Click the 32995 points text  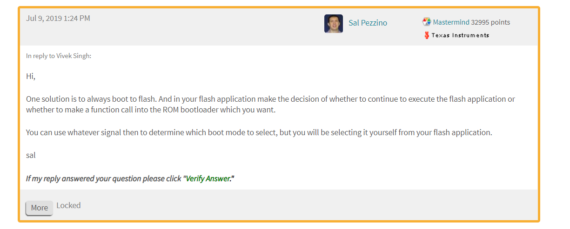point(490,22)
